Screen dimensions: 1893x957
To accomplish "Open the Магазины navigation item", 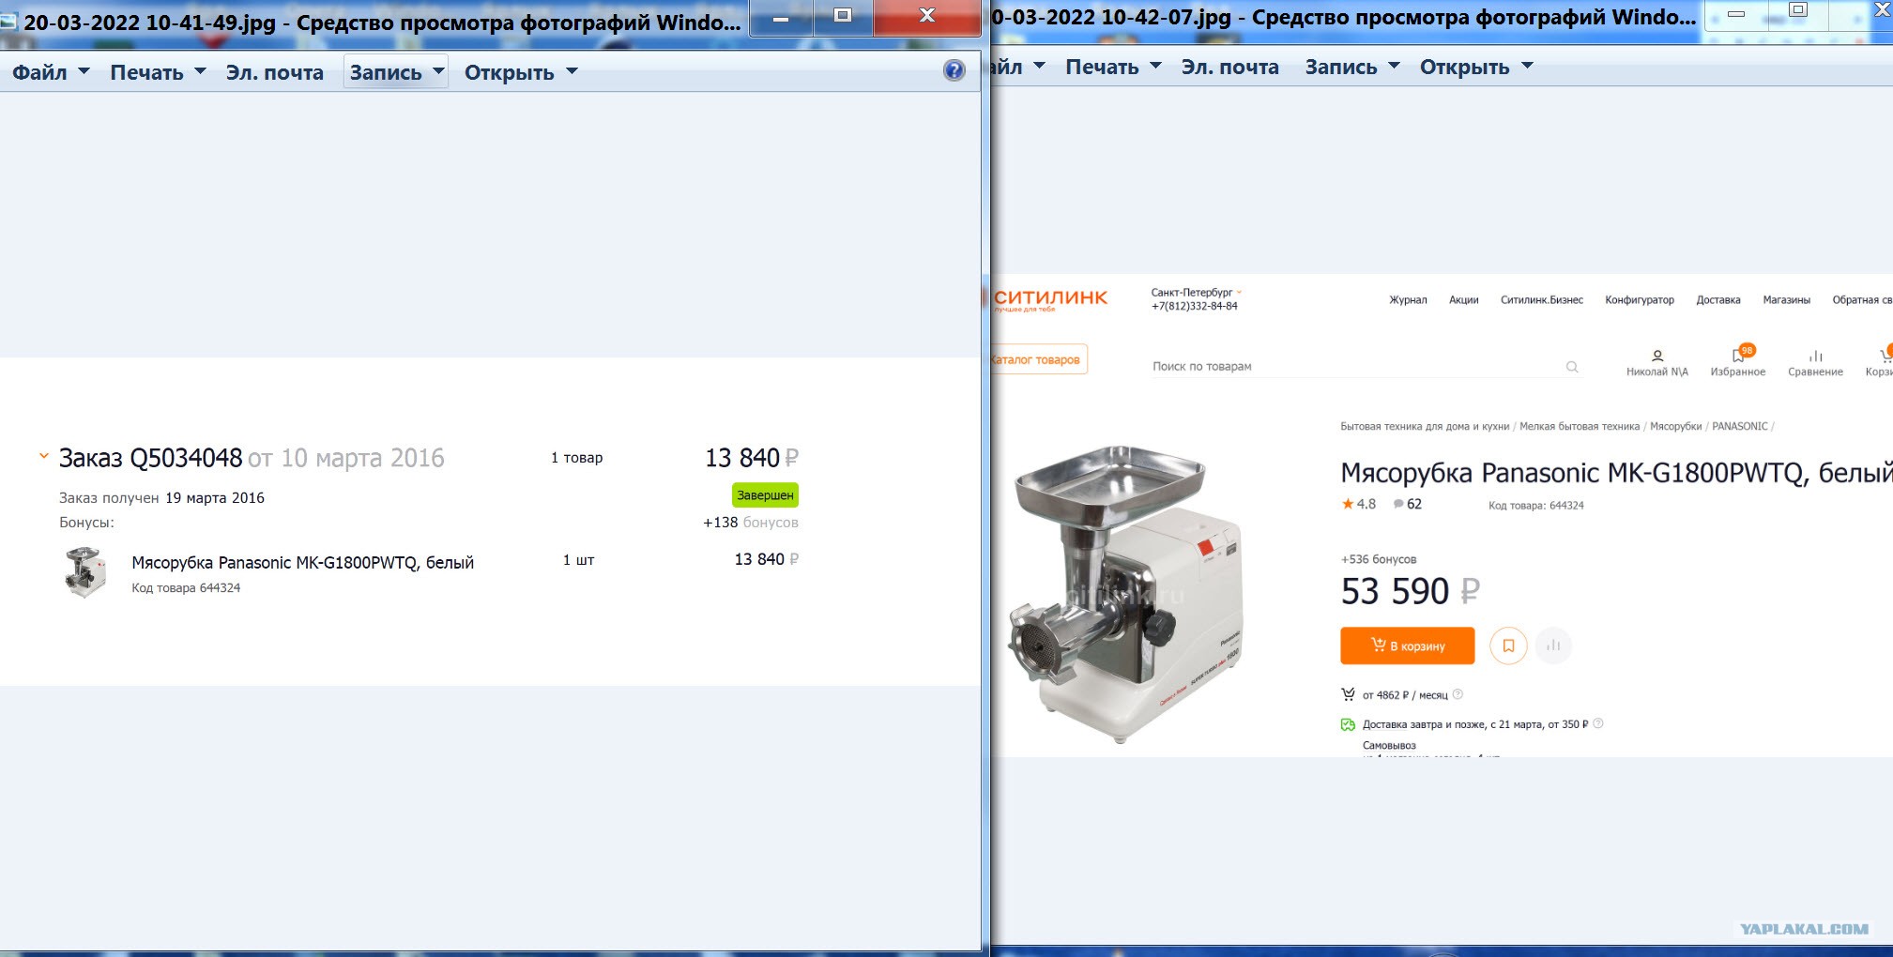I will click(x=1786, y=300).
